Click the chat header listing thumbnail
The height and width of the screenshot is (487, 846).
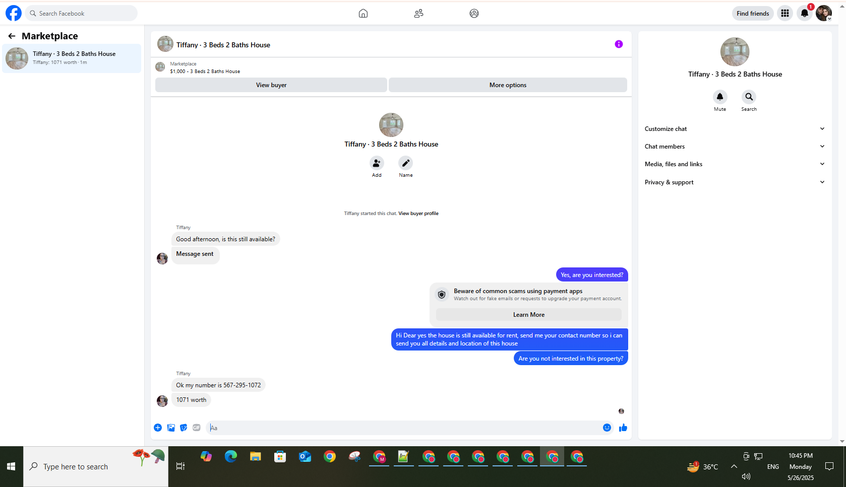click(165, 44)
